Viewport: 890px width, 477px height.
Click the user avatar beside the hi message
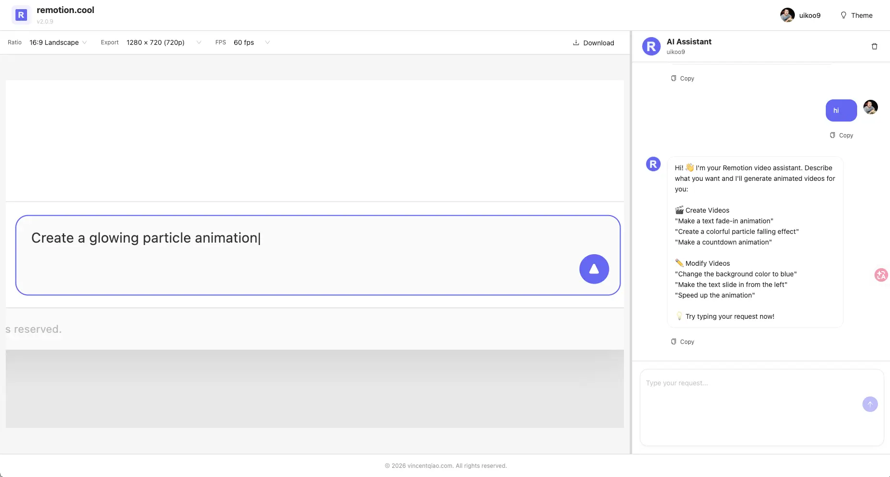[871, 107]
